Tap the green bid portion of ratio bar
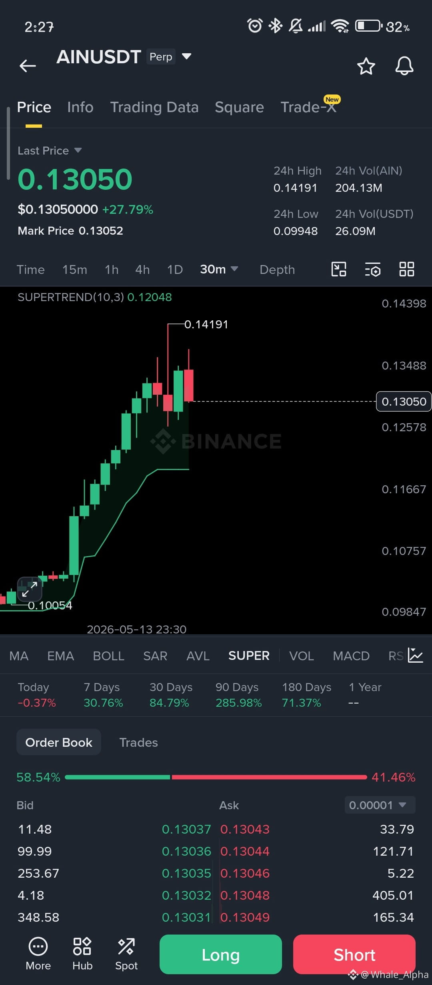 [118, 777]
